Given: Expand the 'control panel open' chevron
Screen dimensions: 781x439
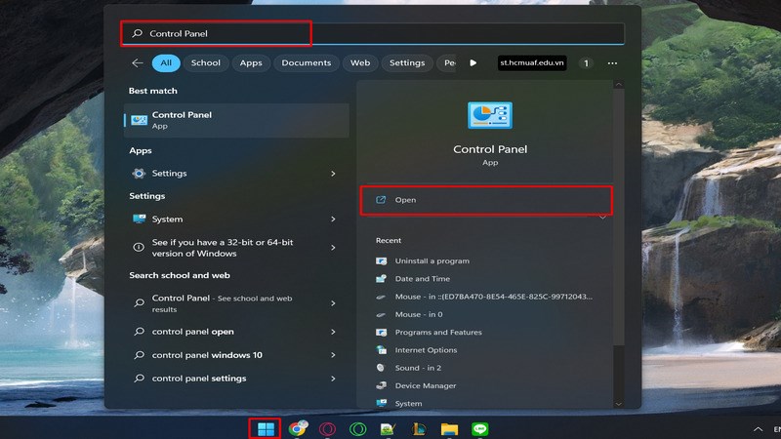Looking at the screenshot, I should [x=333, y=332].
